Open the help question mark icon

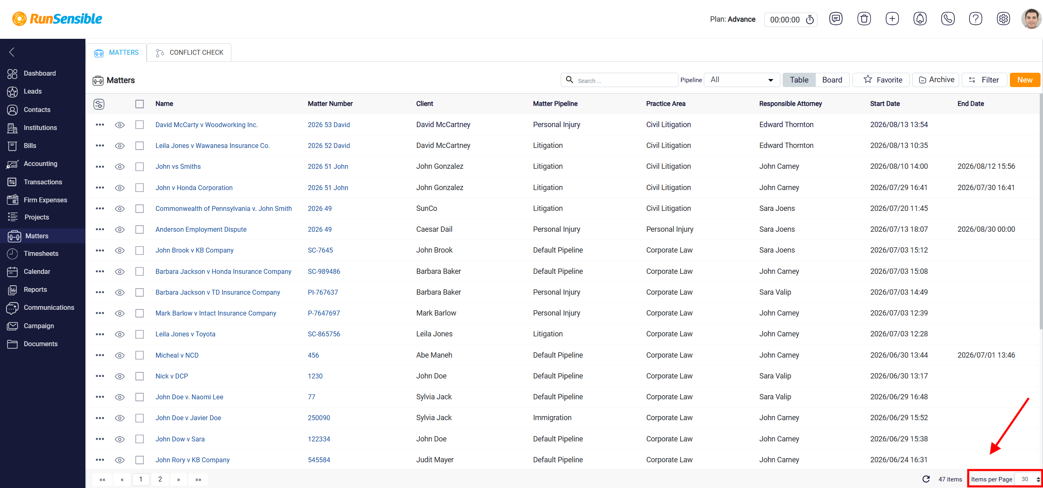tap(976, 19)
